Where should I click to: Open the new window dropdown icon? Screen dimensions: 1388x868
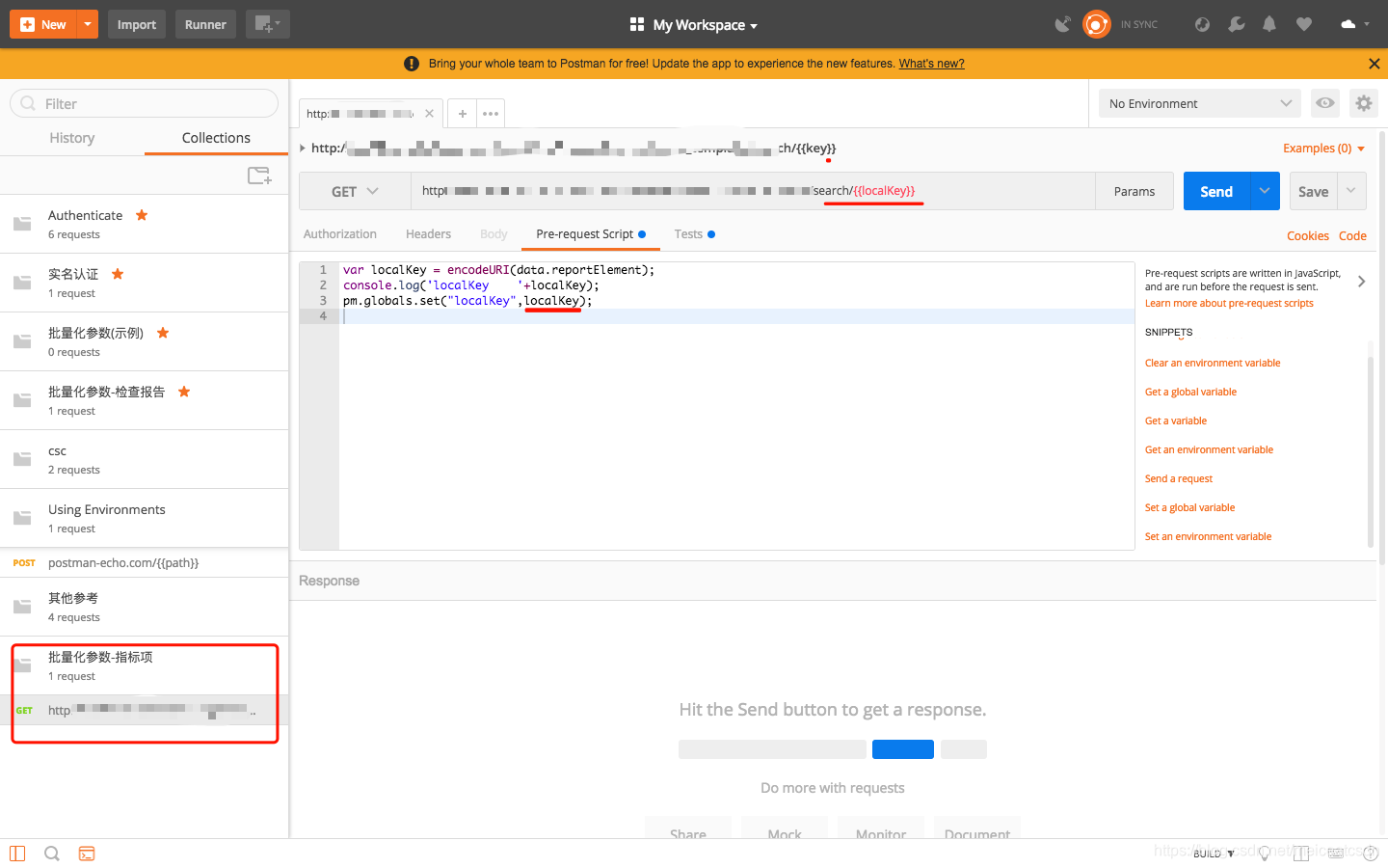(x=268, y=24)
